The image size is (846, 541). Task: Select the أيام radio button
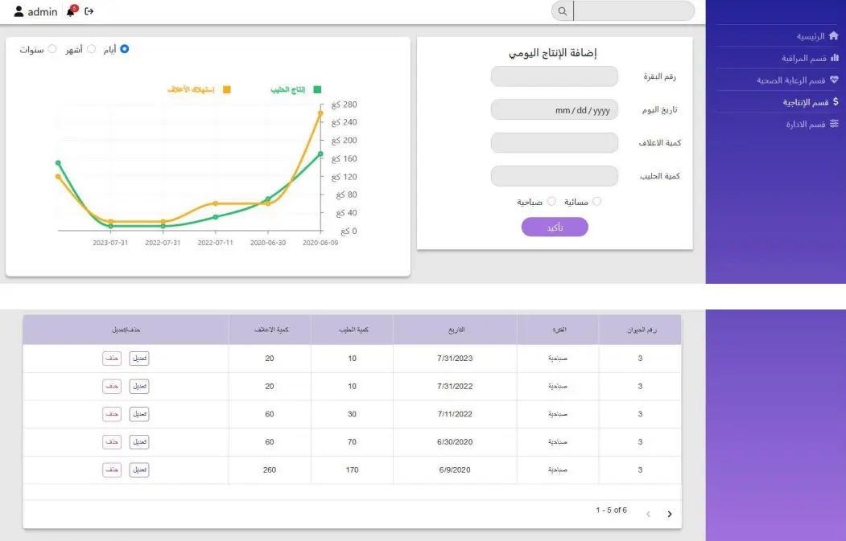pos(124,47)
